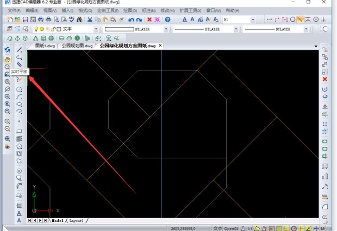
Task: Open the 修改 menu
Action: (x=168, y=10)
